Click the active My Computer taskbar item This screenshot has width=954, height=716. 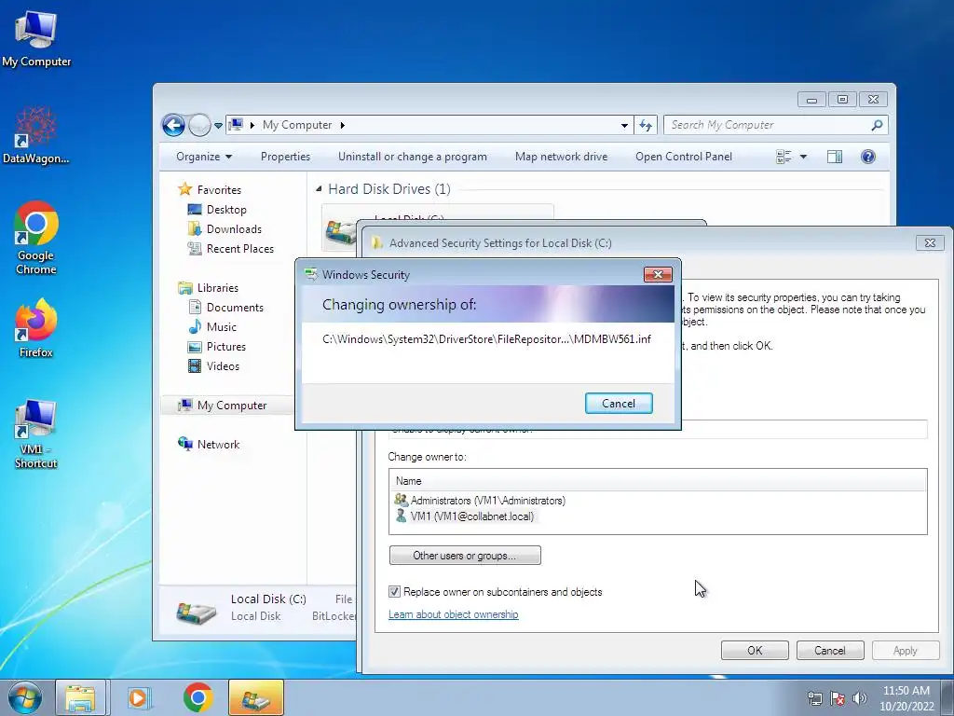255,697
